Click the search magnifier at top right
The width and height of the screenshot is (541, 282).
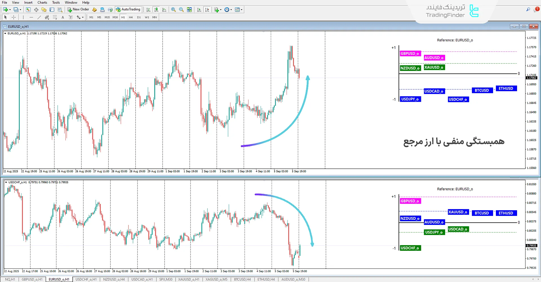[528, 10]
